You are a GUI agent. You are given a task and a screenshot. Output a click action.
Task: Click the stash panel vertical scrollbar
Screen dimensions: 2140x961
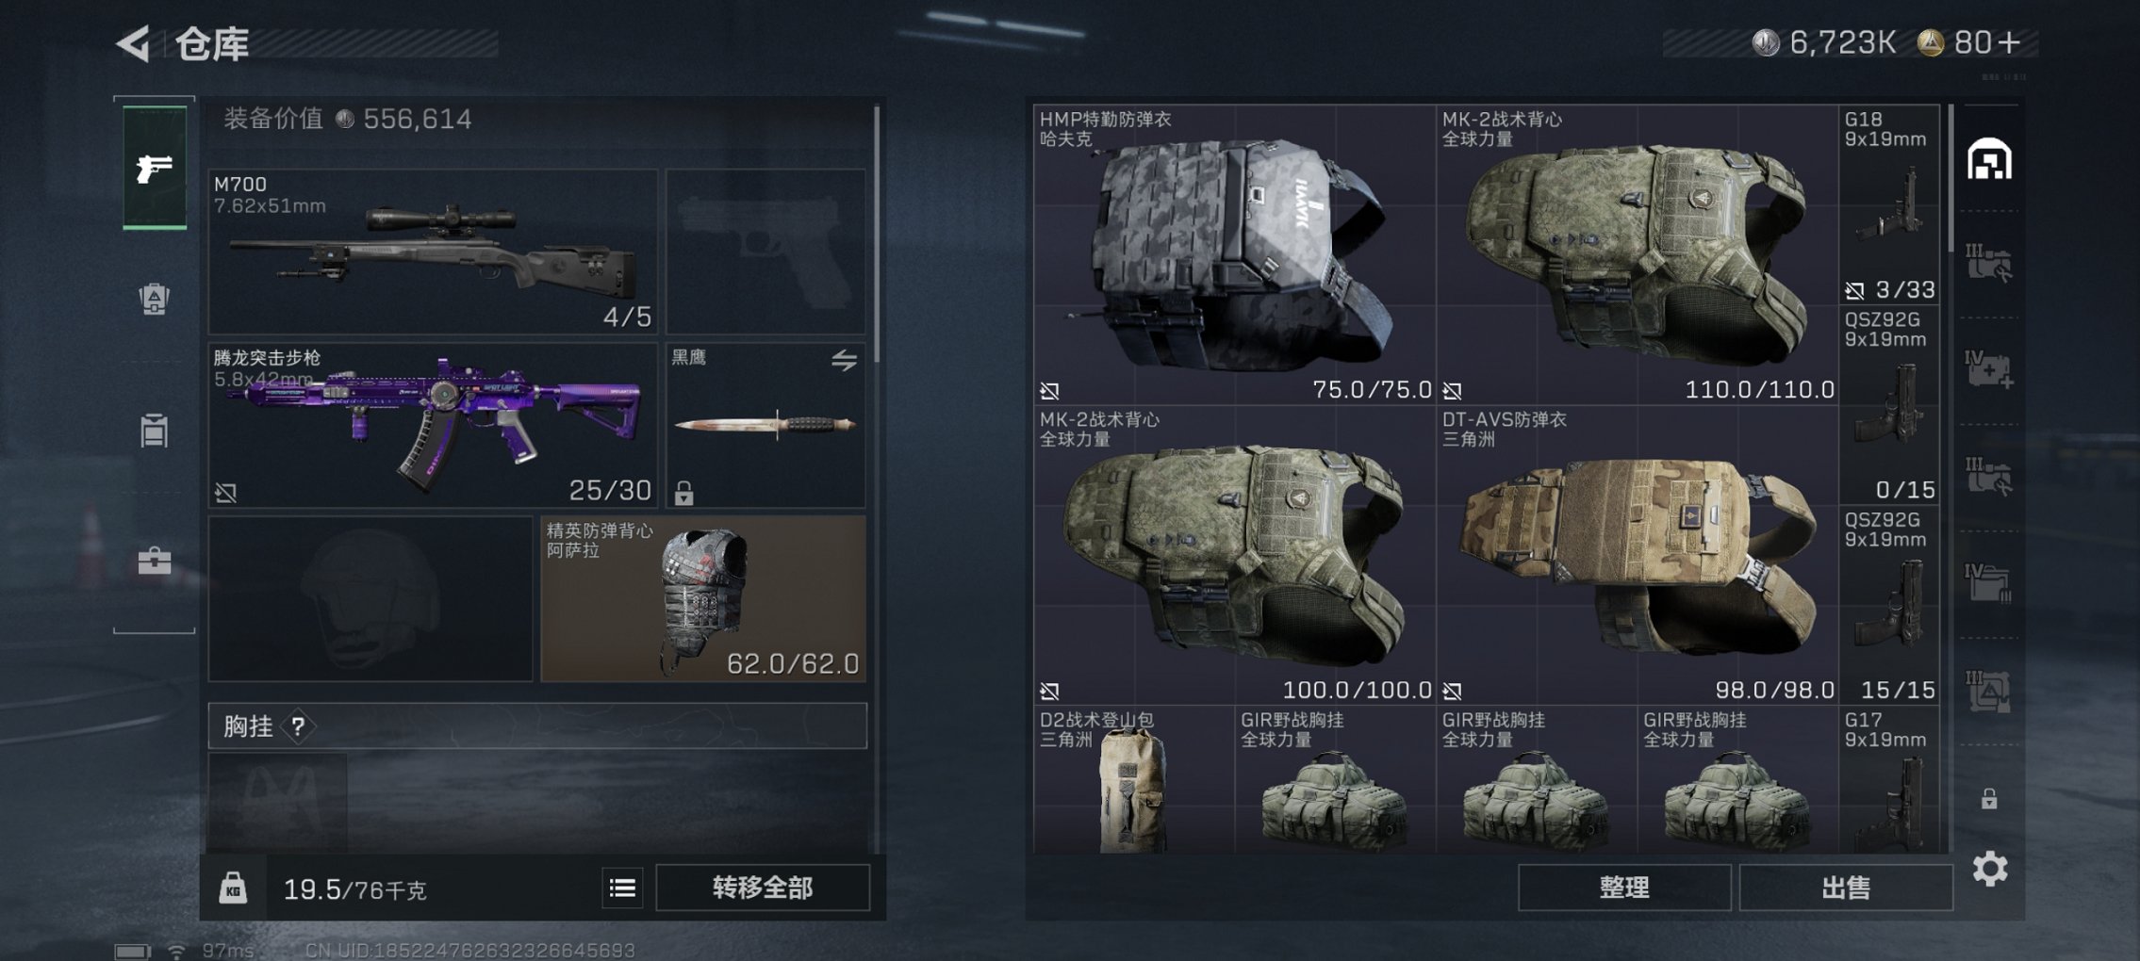(x=1950, y=179)
